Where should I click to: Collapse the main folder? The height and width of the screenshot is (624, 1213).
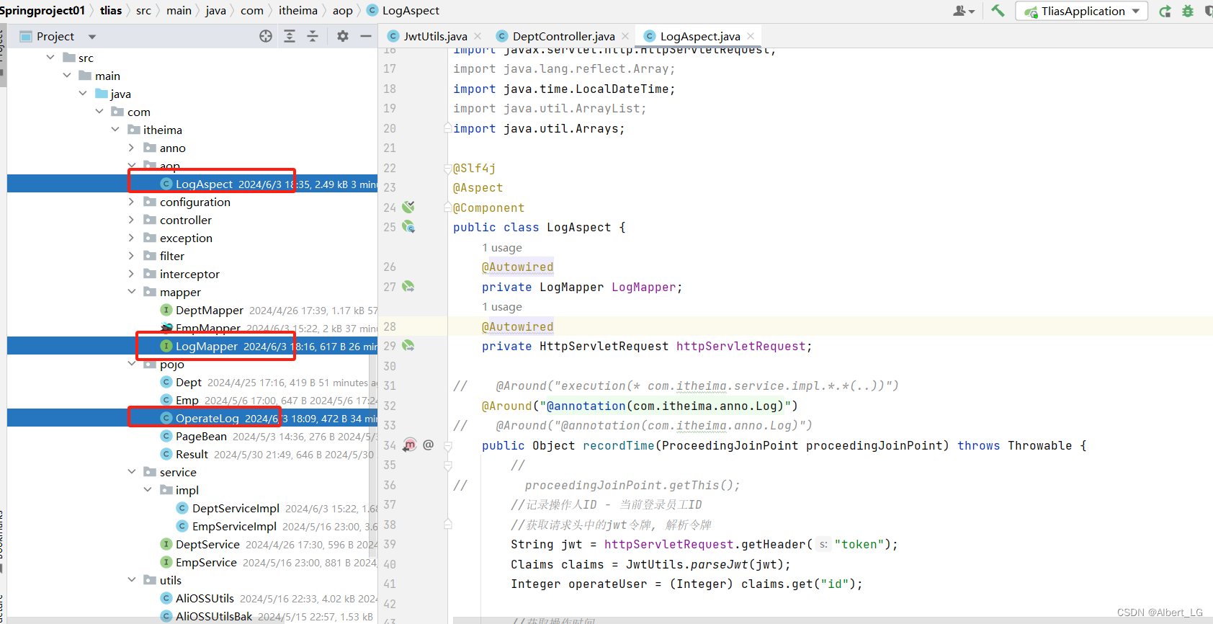coord(67,76)
